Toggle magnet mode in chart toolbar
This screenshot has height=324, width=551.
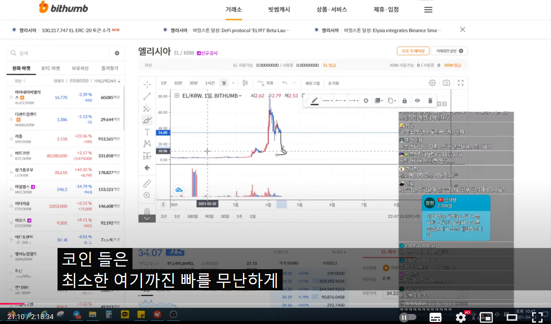pyautogui.click(x=147, y=211)
